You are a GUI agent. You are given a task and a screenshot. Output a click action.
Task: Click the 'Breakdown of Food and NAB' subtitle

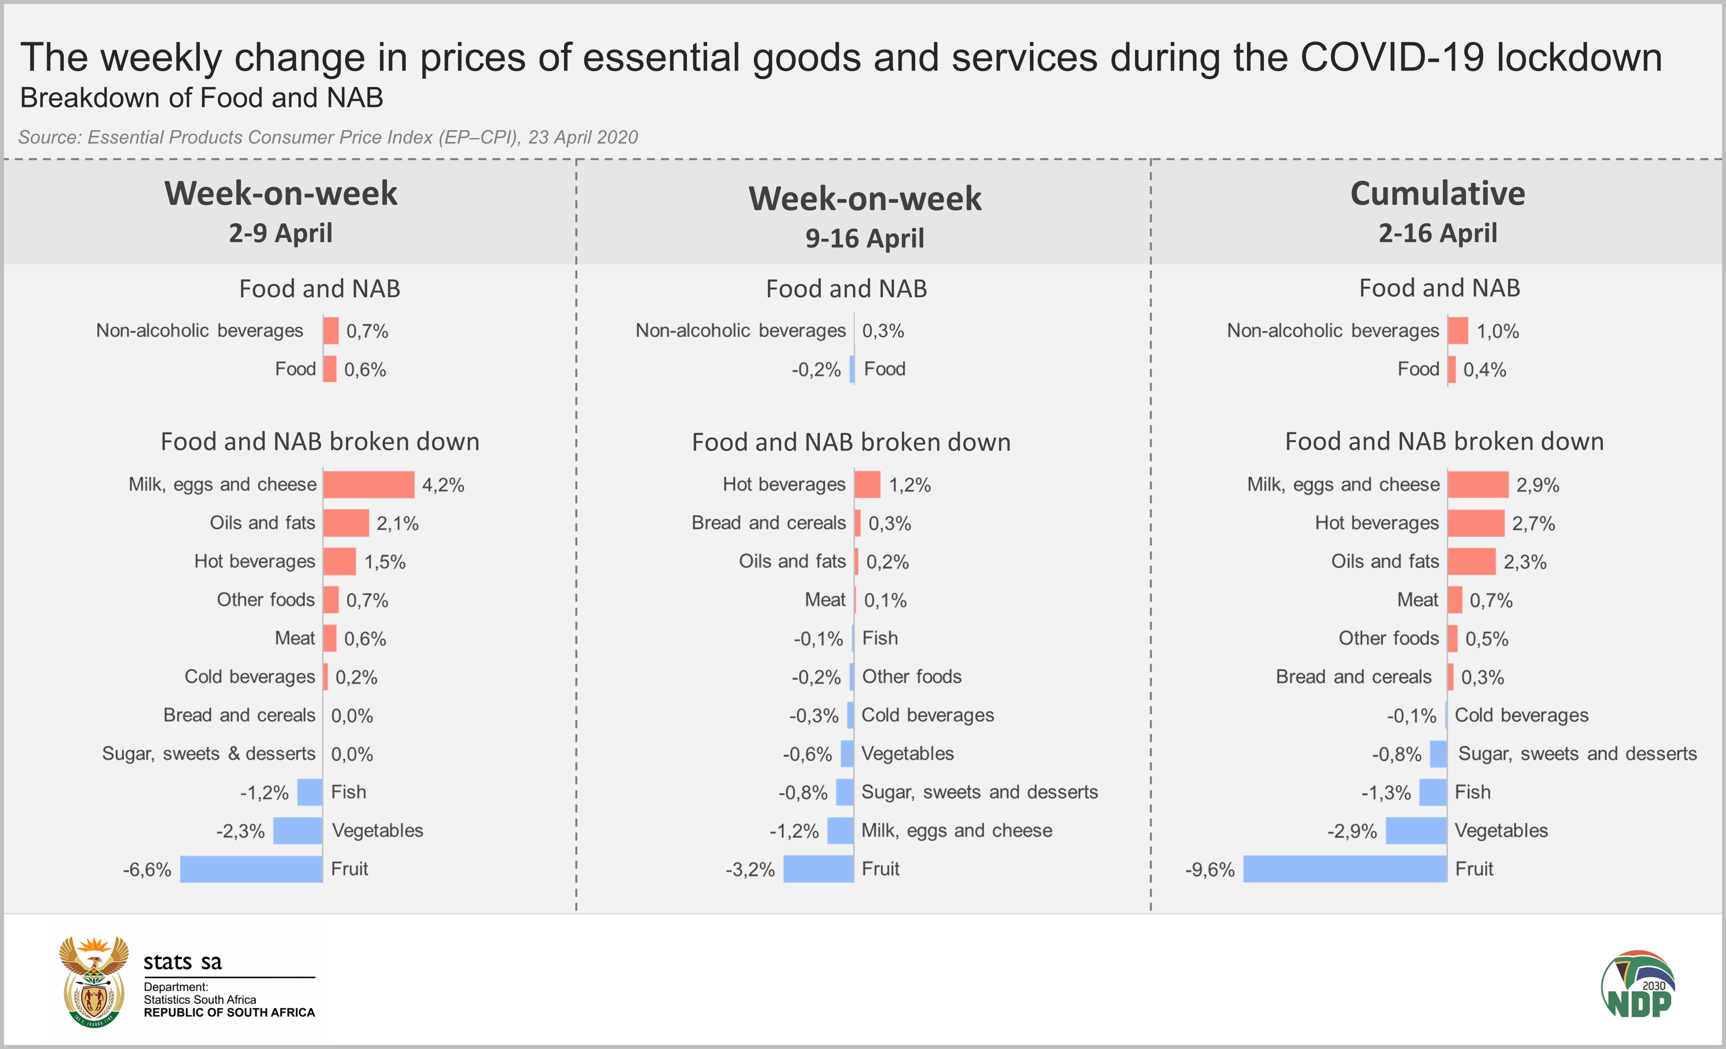point(202,98)
